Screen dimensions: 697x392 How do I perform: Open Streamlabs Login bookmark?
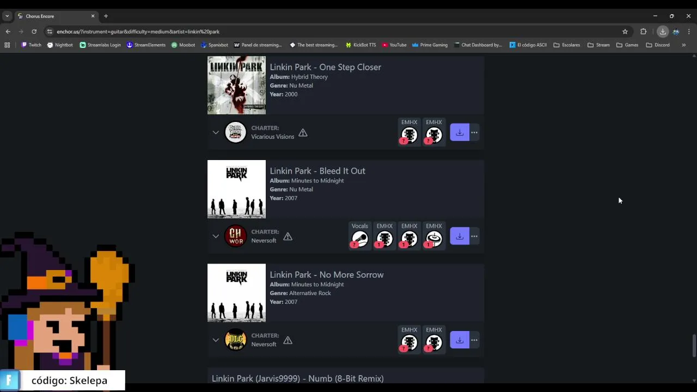click(100, 45)
